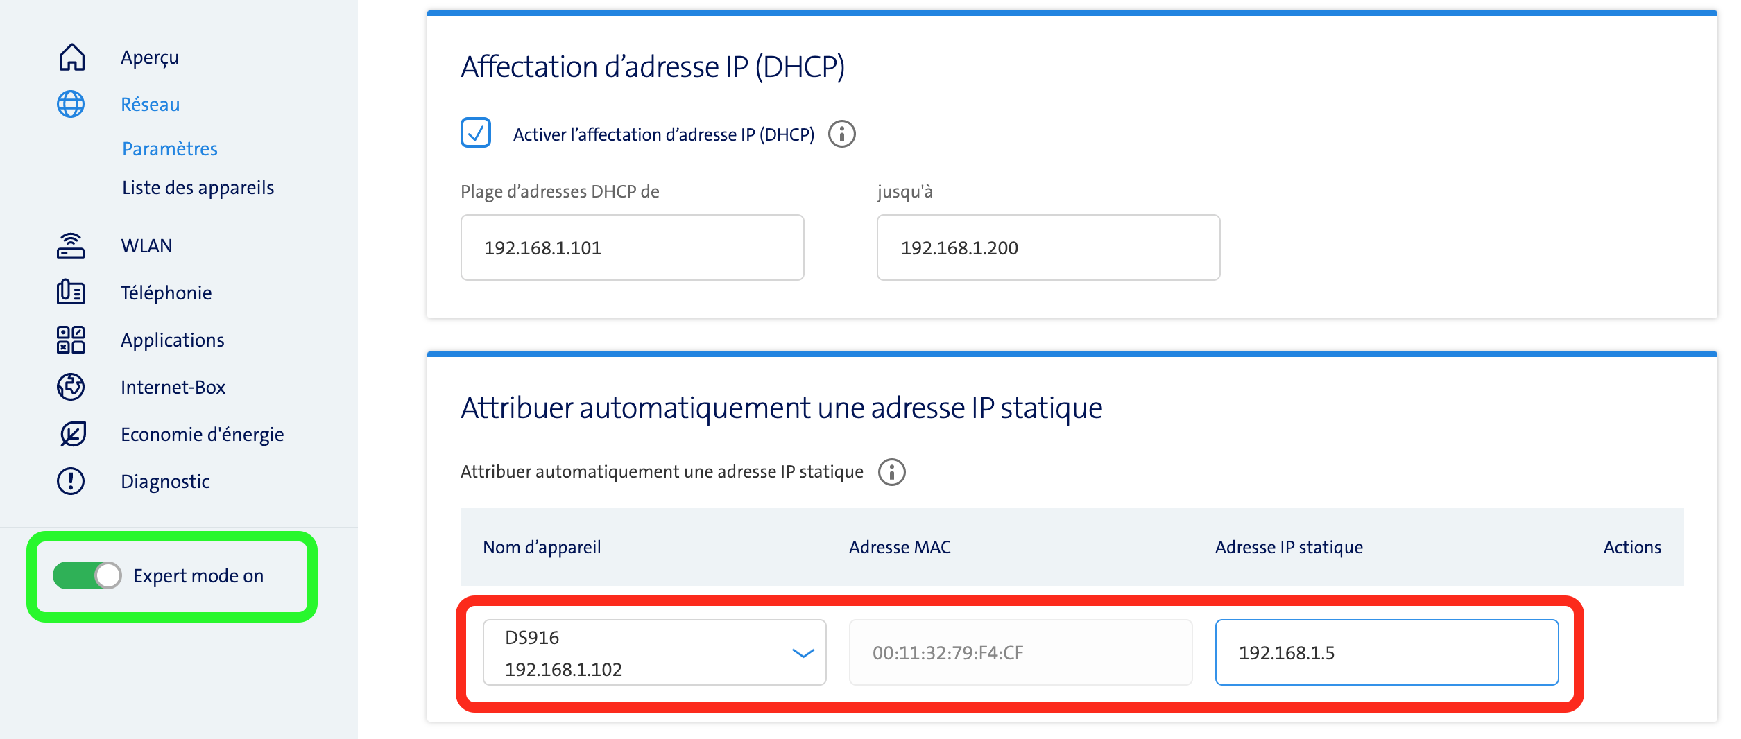
Task: Turn off the Expert mode switch
Action: click(x=87, y=575)
